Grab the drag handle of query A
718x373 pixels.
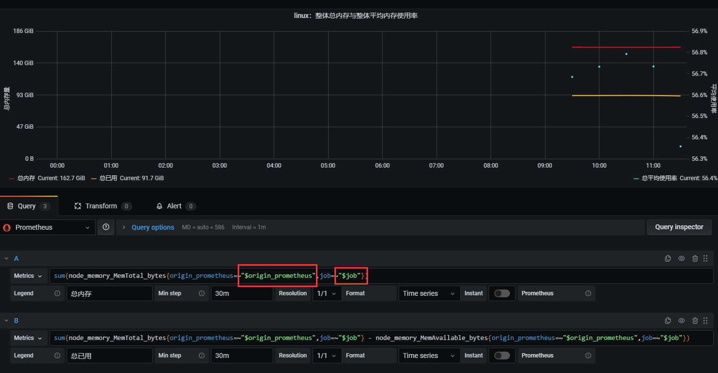pos(705,258)
